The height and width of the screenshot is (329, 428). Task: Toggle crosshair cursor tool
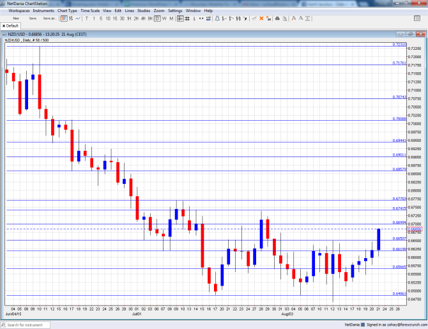click(180, 19)
